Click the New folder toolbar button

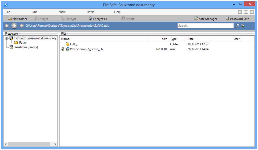click(x=17, y=19)
